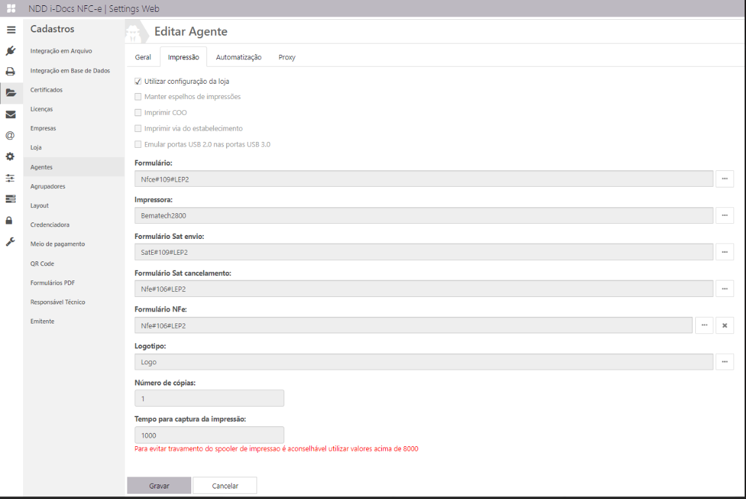Switch to the Proxy tab
This screenshot has width=746, height=499.
287,57
